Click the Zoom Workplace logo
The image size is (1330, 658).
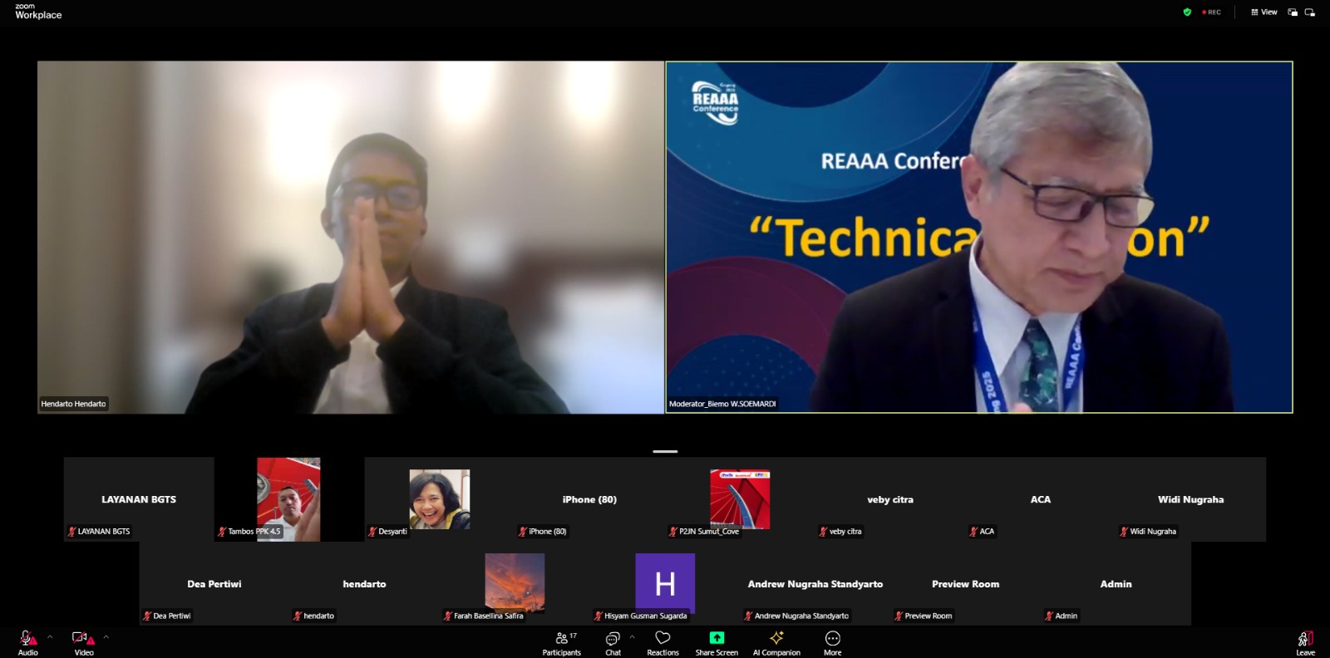pos(38,11)
